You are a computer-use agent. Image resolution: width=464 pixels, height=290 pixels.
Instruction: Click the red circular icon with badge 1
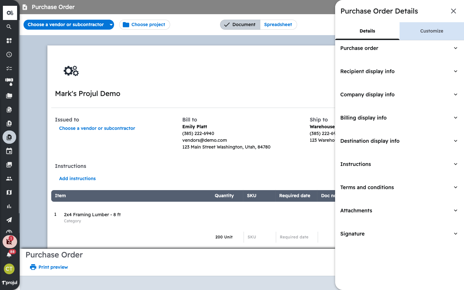pos(9,241)
